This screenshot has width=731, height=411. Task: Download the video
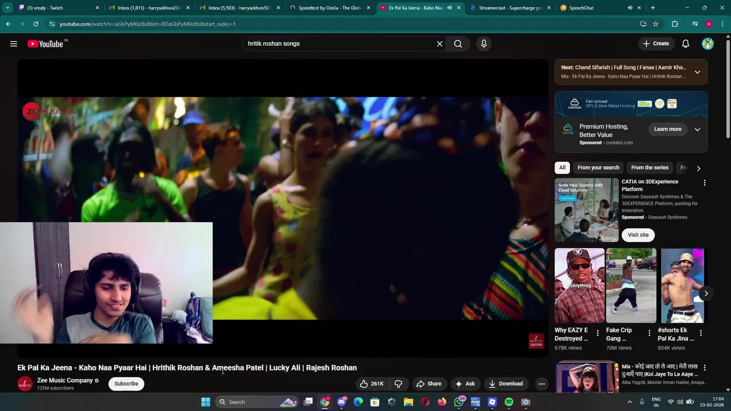pos(505,384)
